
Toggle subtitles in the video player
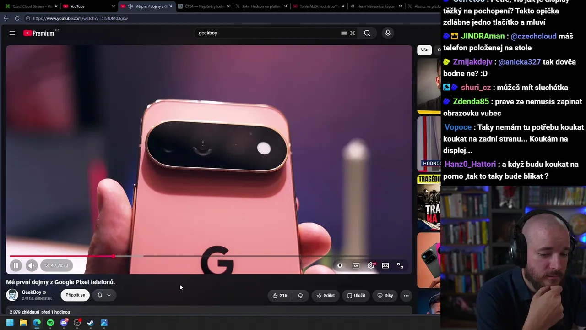click(x=356, y=265)
